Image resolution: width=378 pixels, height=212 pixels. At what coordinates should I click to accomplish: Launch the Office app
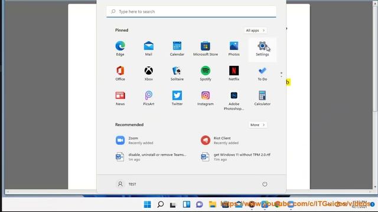pos(120,73)
